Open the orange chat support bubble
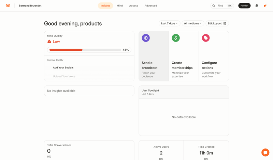This screenshot has height=160, width=273. 265,153
